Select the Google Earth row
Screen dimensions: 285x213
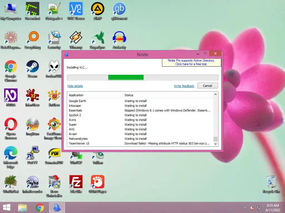click(140, 101)
